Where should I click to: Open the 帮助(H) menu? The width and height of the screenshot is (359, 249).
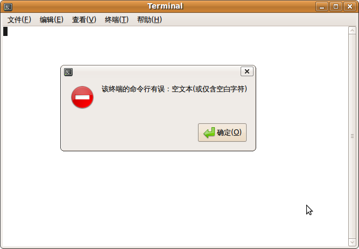149,20
